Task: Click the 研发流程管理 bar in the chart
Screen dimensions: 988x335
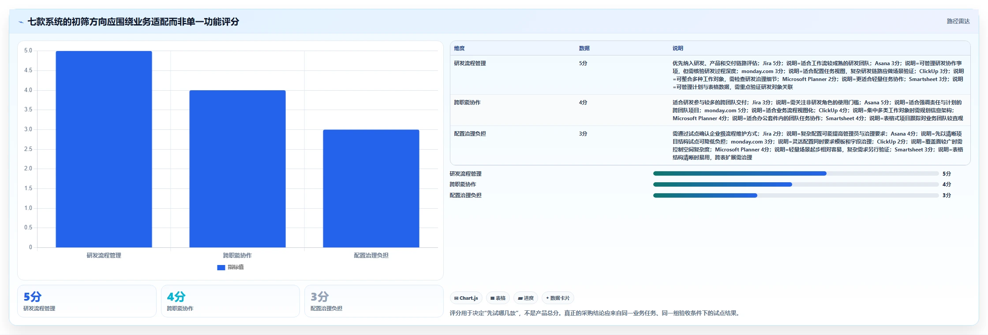Action: click(x=104, y=149)
